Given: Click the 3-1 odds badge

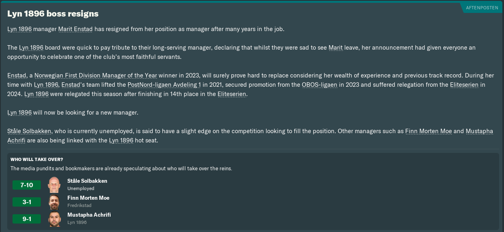Looking at the screenshot, I should (x=27, y=202).
